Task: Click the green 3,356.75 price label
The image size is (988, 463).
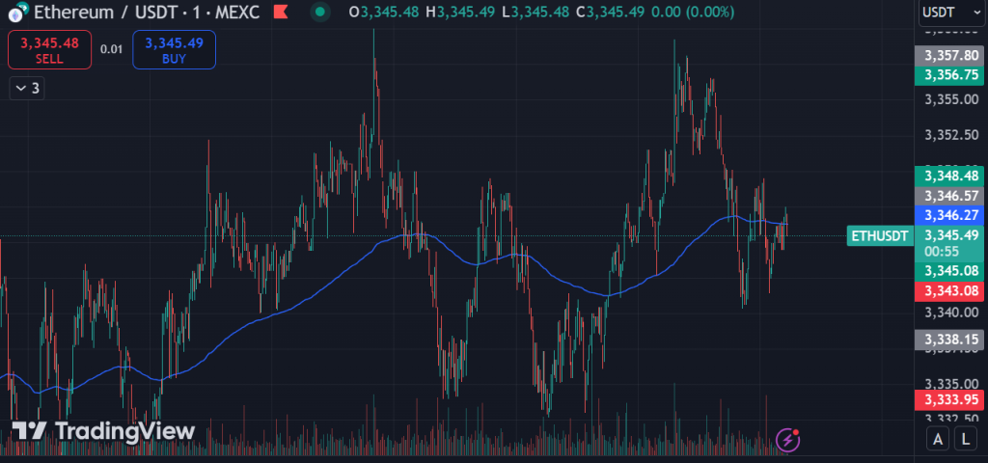Action: coord(949,74)
